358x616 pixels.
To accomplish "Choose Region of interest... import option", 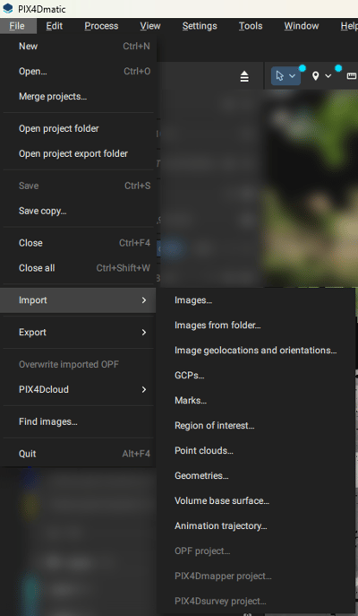I will pyautogui.click(x=256, y=426).
